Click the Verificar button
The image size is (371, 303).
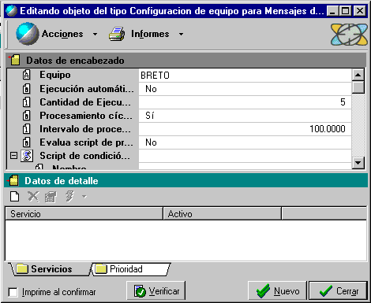(156, 290)
